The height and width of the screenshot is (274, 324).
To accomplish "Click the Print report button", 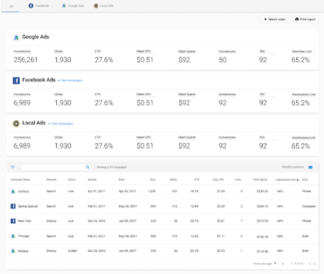I will pyautogui.click(x=305, y=19).
